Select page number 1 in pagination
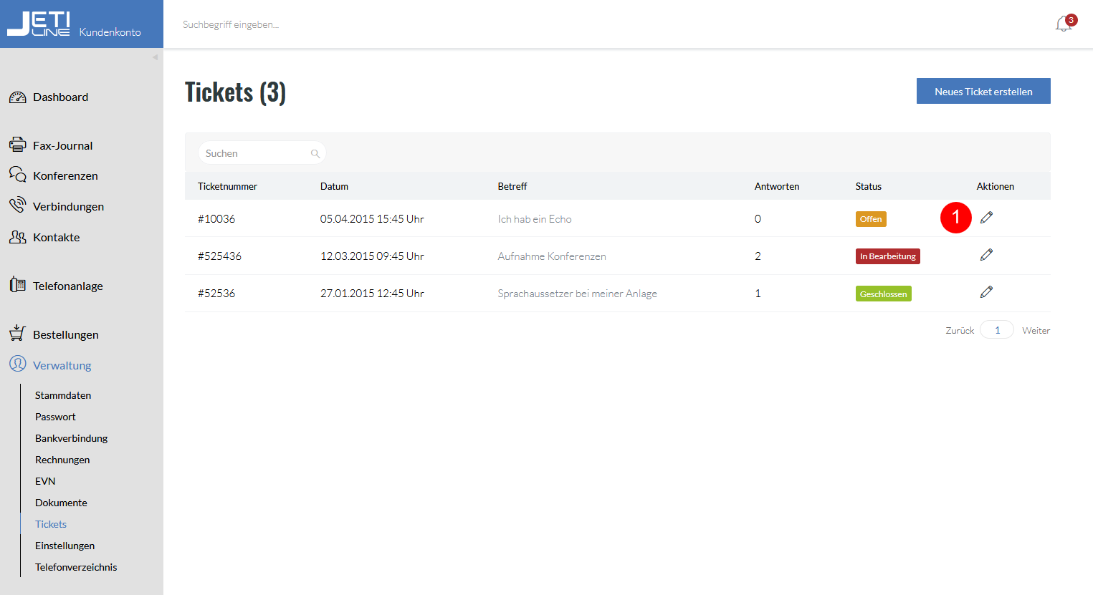 pos(997,329)
